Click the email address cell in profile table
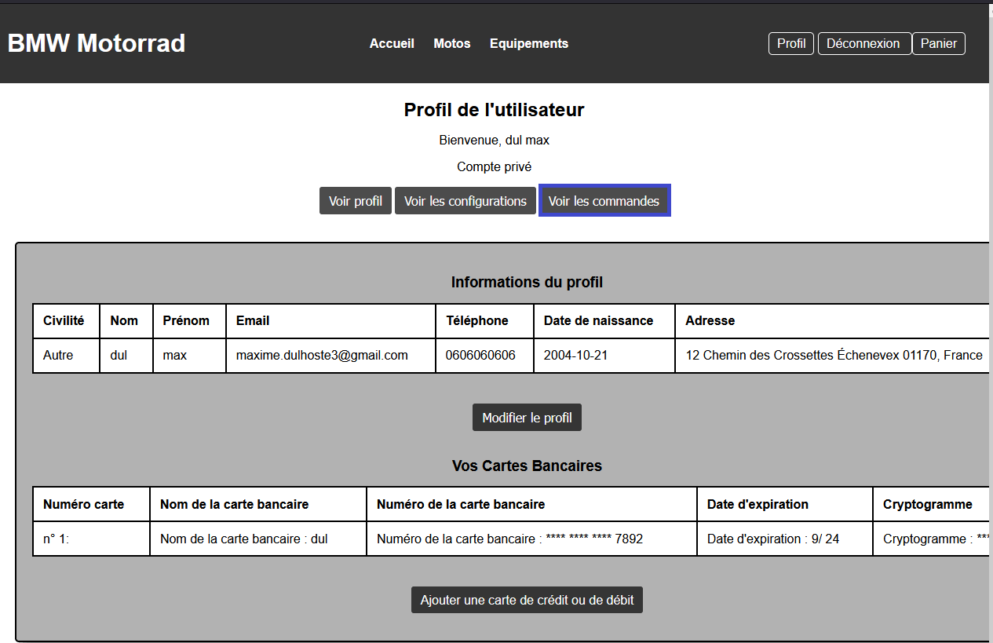 [322, 355]
